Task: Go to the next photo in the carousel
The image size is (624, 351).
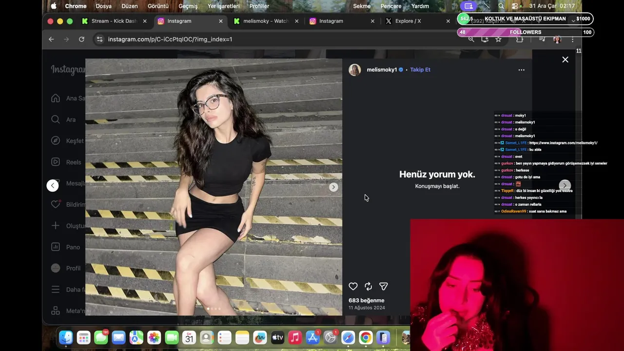Action: [x=333, y=187]
